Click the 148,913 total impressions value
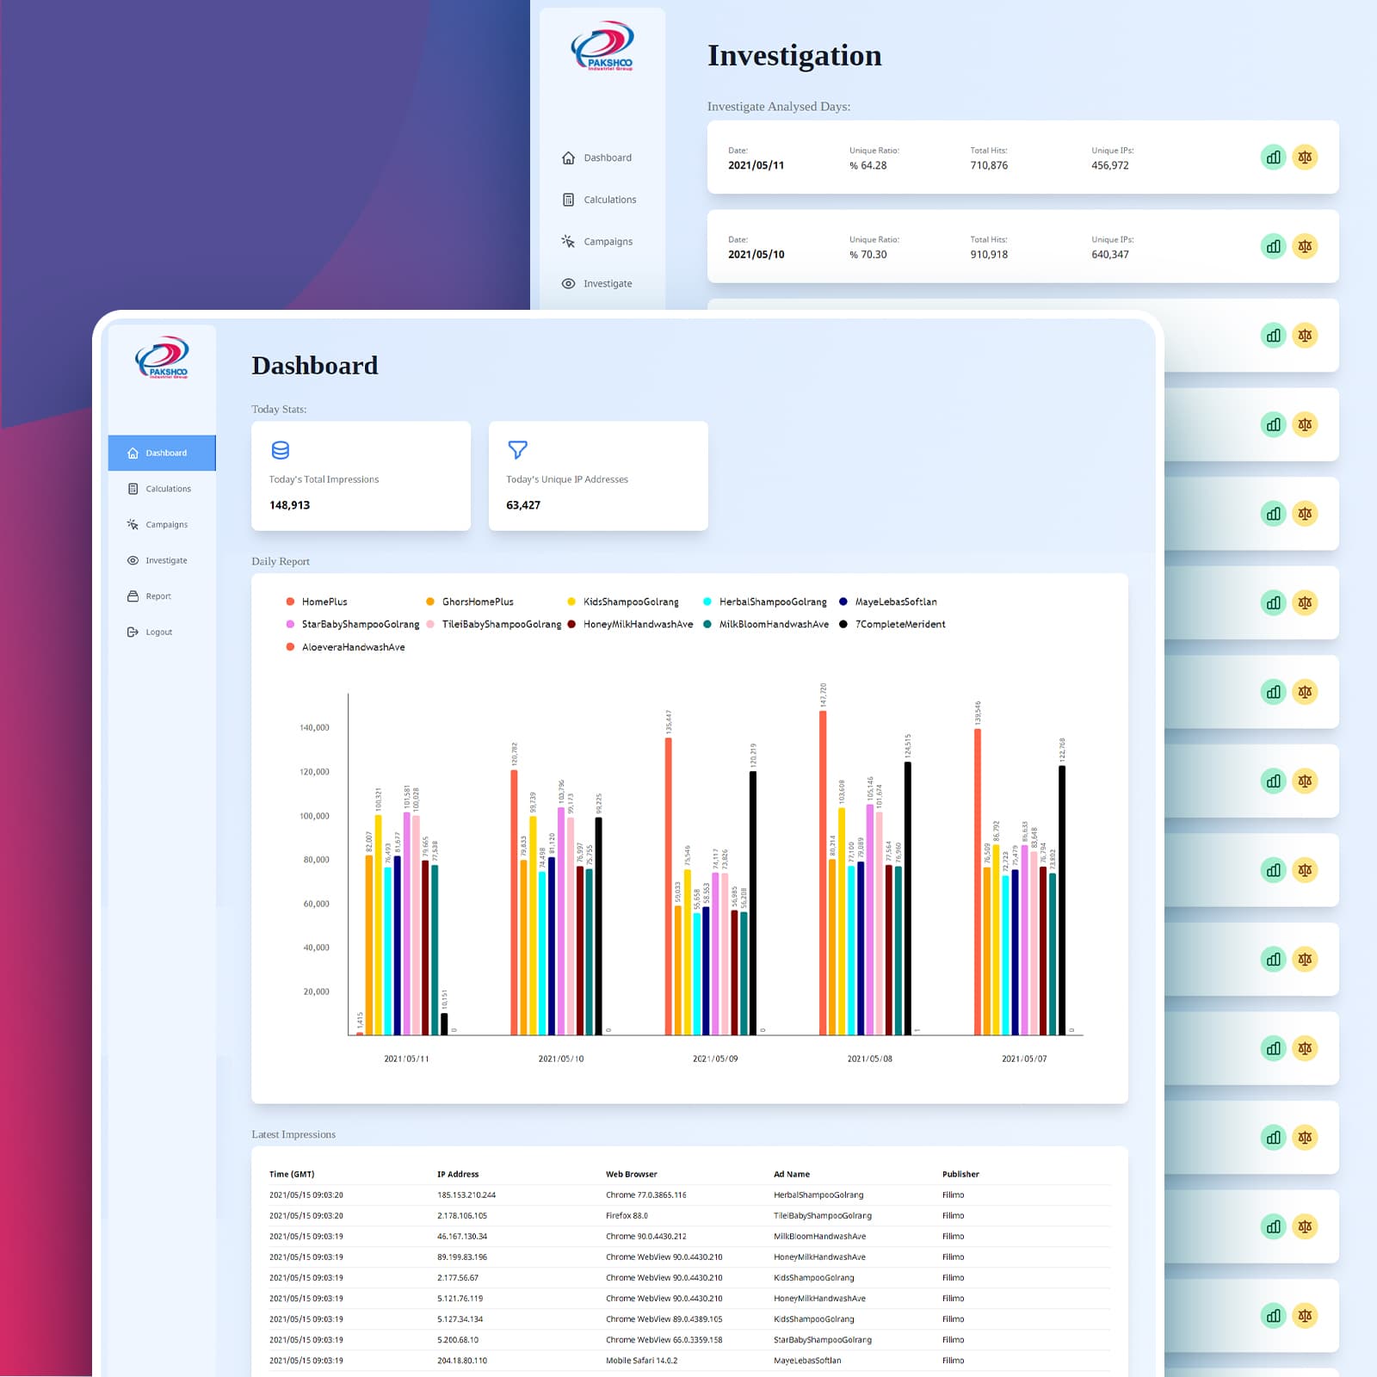 (x=289, y=505)
